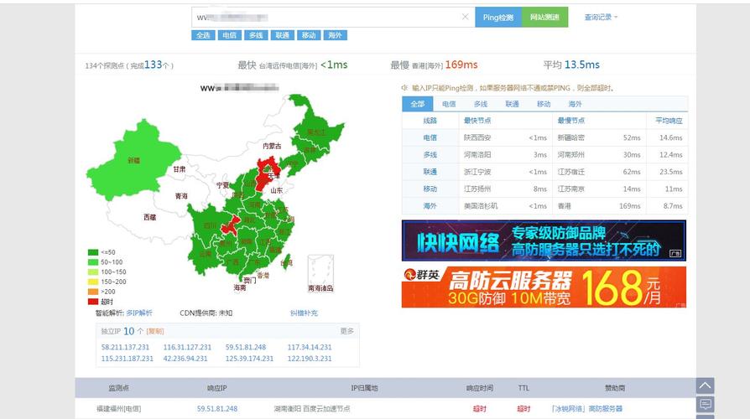Select the 甘肃 region on the map
Viewport: 750px width, 419px height.
click(179, 169)
